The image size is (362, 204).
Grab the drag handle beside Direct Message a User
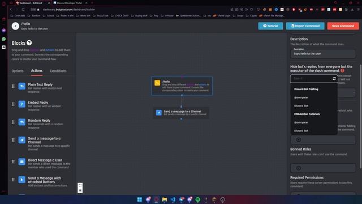click(x=13, y=161)
